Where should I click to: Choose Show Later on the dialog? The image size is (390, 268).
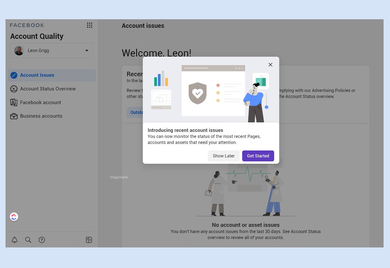tap(223, 156)
